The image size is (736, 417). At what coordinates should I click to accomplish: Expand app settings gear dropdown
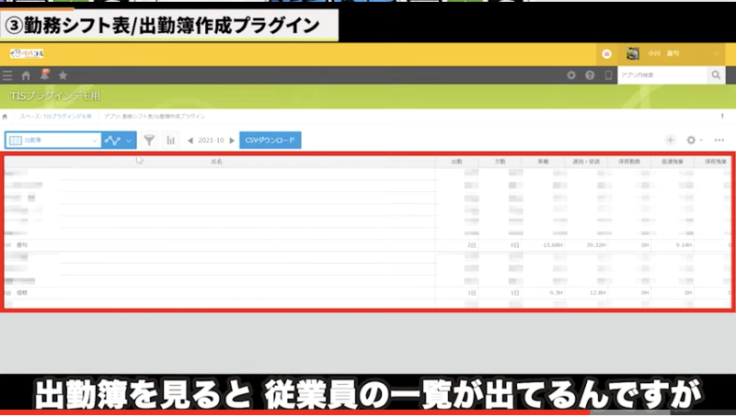[695, 141]
